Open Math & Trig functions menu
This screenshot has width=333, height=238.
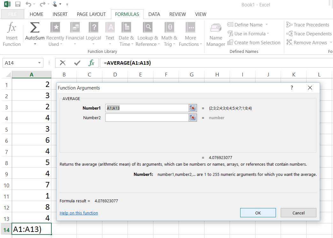point(169,34)
